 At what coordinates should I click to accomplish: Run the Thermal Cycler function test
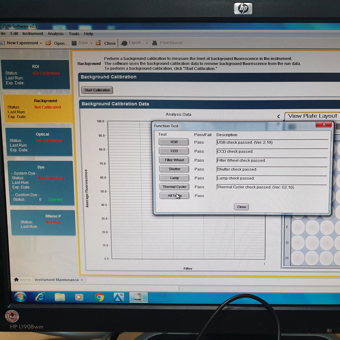[x=175, y=187]
